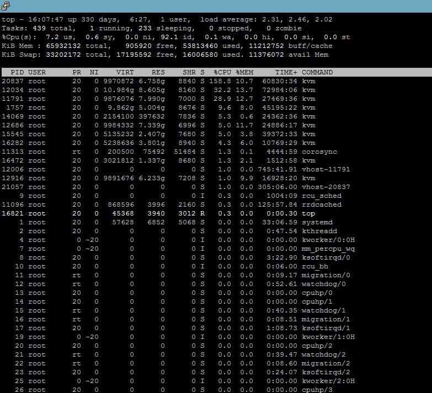
Task: Click the 330 days uptime text
Action: click(100, 19)
